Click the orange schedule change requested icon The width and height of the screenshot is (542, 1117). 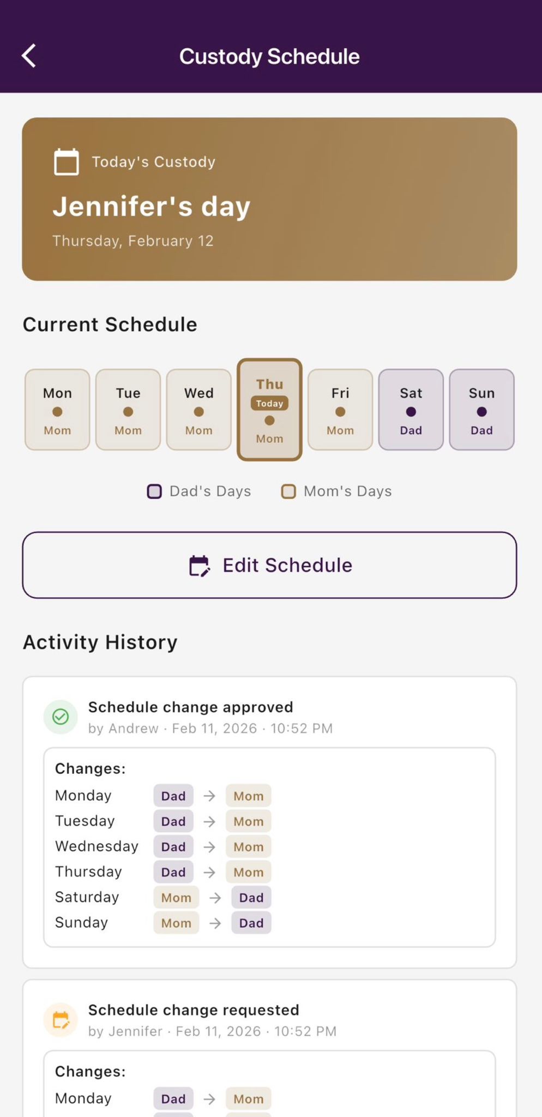[61, 1019]
